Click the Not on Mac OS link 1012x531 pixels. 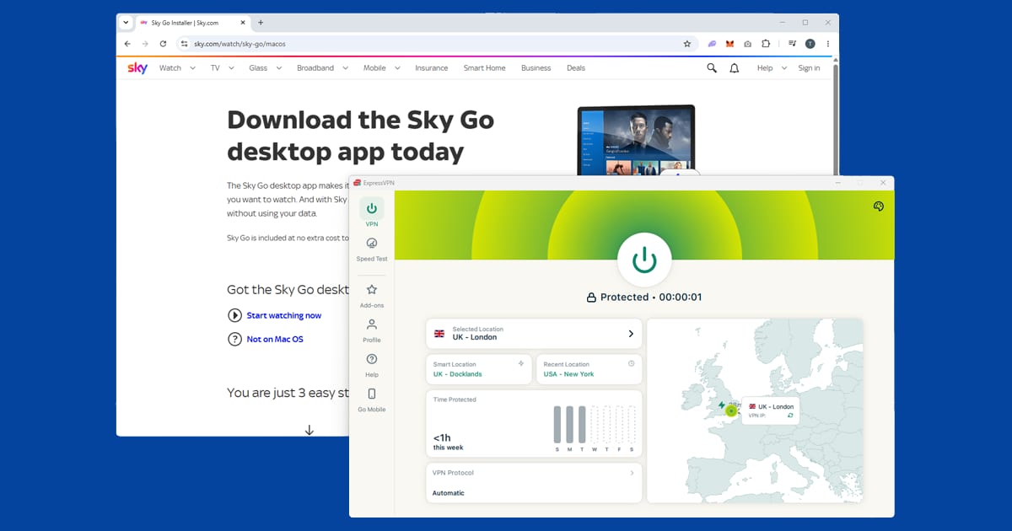point(275,339)
